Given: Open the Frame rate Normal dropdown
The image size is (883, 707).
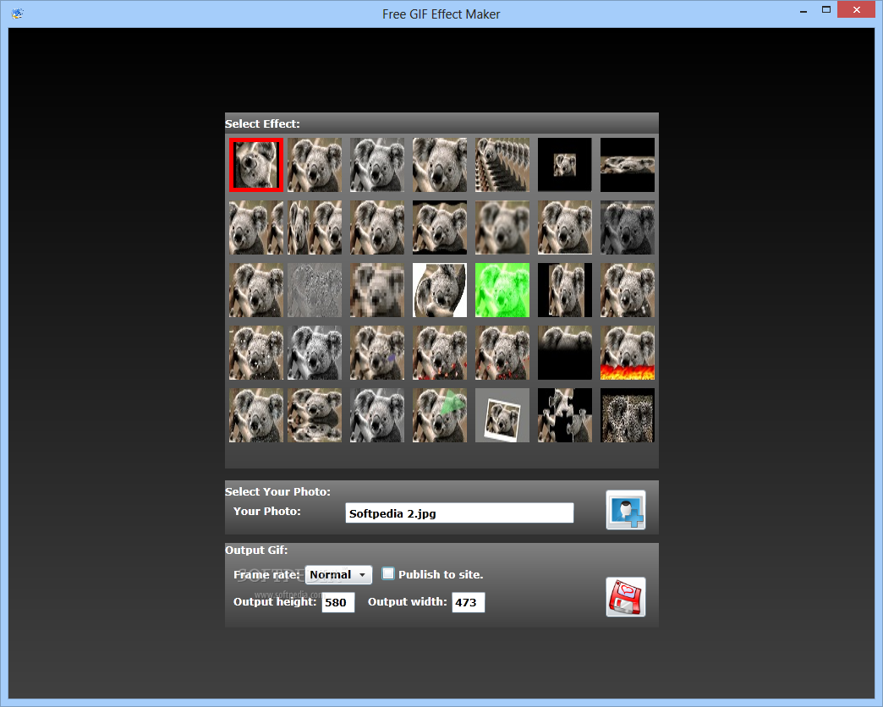Looking at the screenshot, I should (x=338, y=575).
